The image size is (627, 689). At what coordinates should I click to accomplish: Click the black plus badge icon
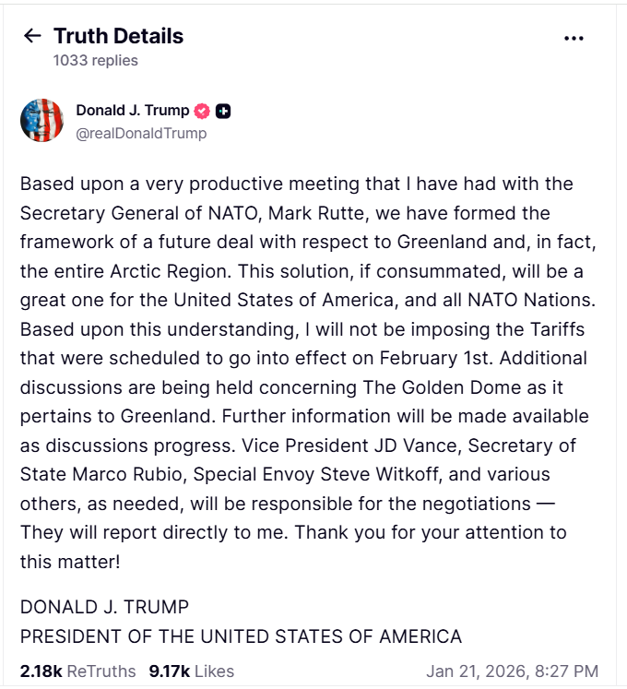coord(223,111)
